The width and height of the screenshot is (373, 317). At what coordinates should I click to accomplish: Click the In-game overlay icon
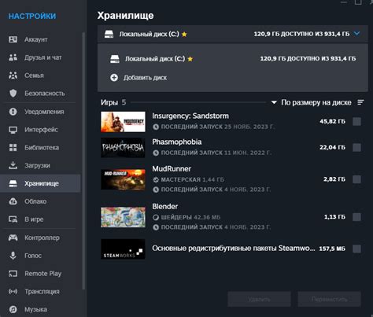coord(13,219)
